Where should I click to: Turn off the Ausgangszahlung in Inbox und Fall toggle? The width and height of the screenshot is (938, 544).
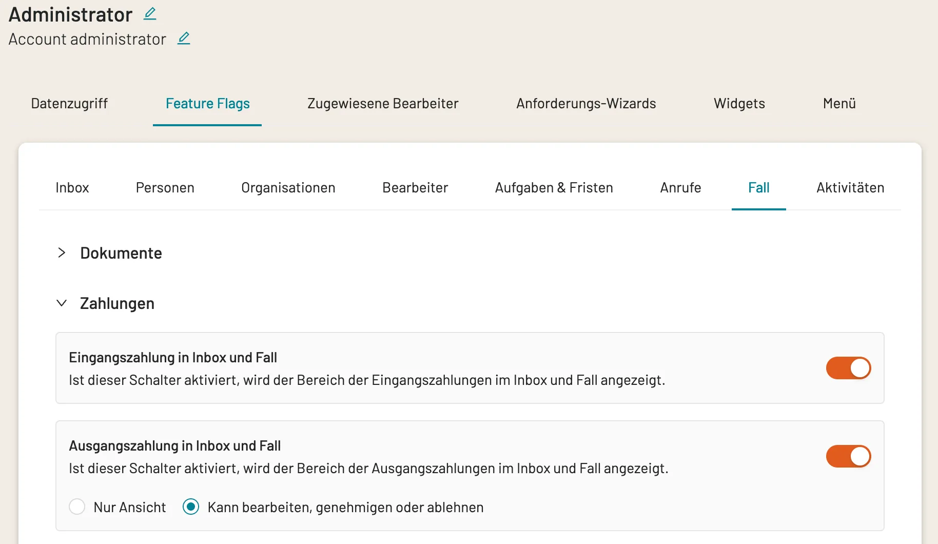click(x=849, y=456)
